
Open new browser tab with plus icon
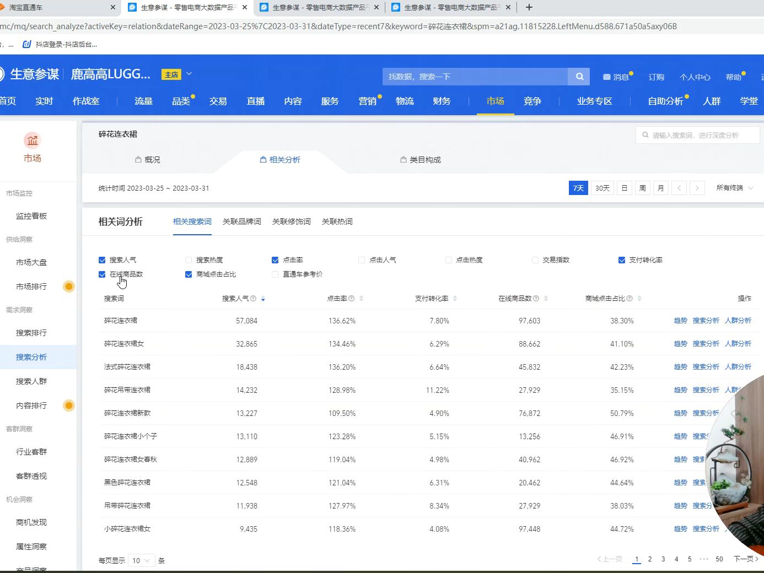click(x=529, y=7)
